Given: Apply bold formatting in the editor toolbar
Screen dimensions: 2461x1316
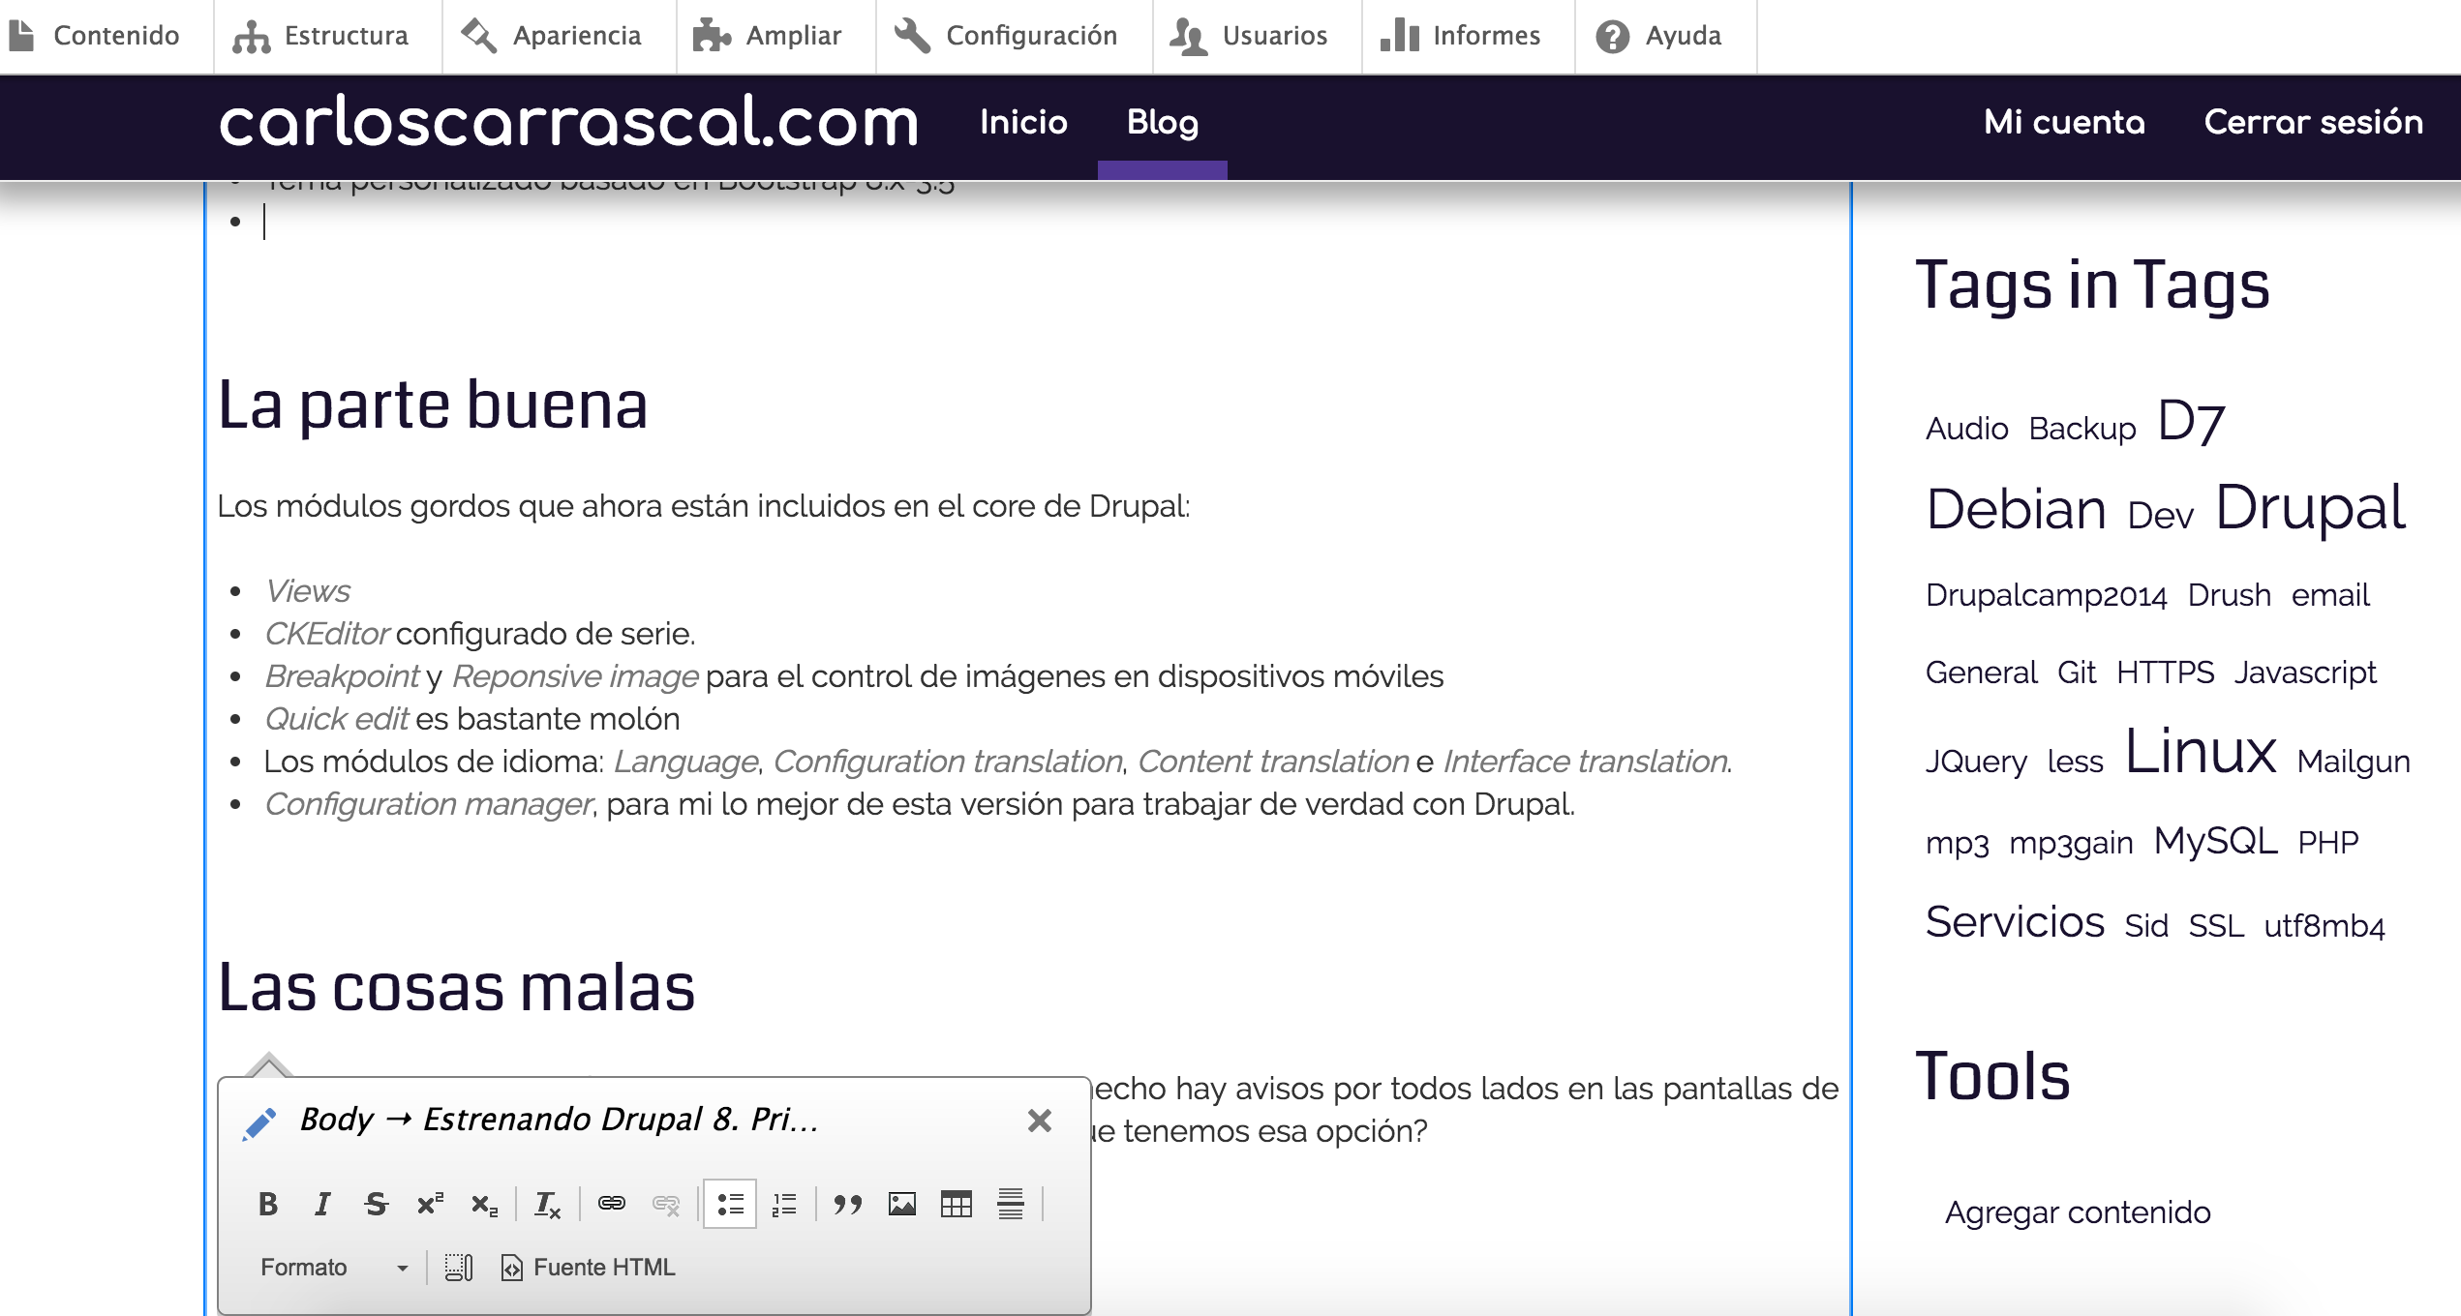Looking at the screenshot, I should (268, 1204).
